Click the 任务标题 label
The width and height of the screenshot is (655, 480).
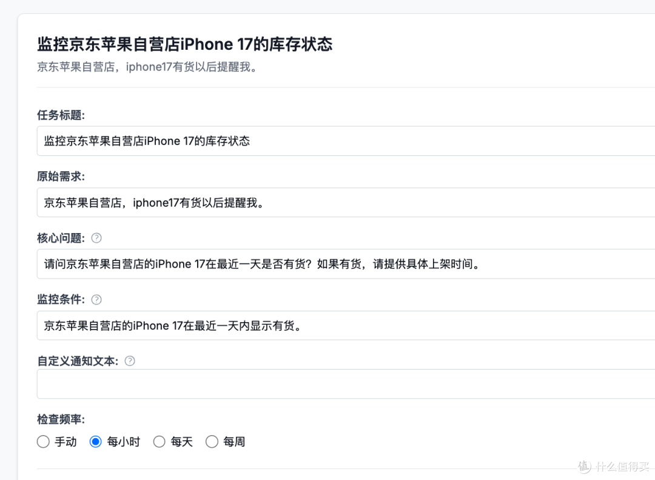click(x=61, y=115)
